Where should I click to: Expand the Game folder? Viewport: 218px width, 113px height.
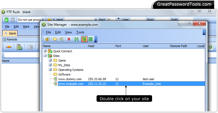click(50, 60)
